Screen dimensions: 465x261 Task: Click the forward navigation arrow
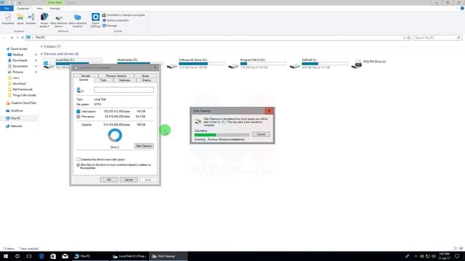(12, 38)
